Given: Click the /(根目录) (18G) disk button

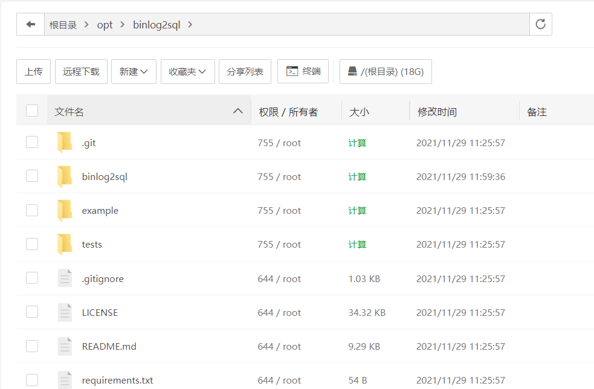Looking at the screenshot, I should (386, 72).
